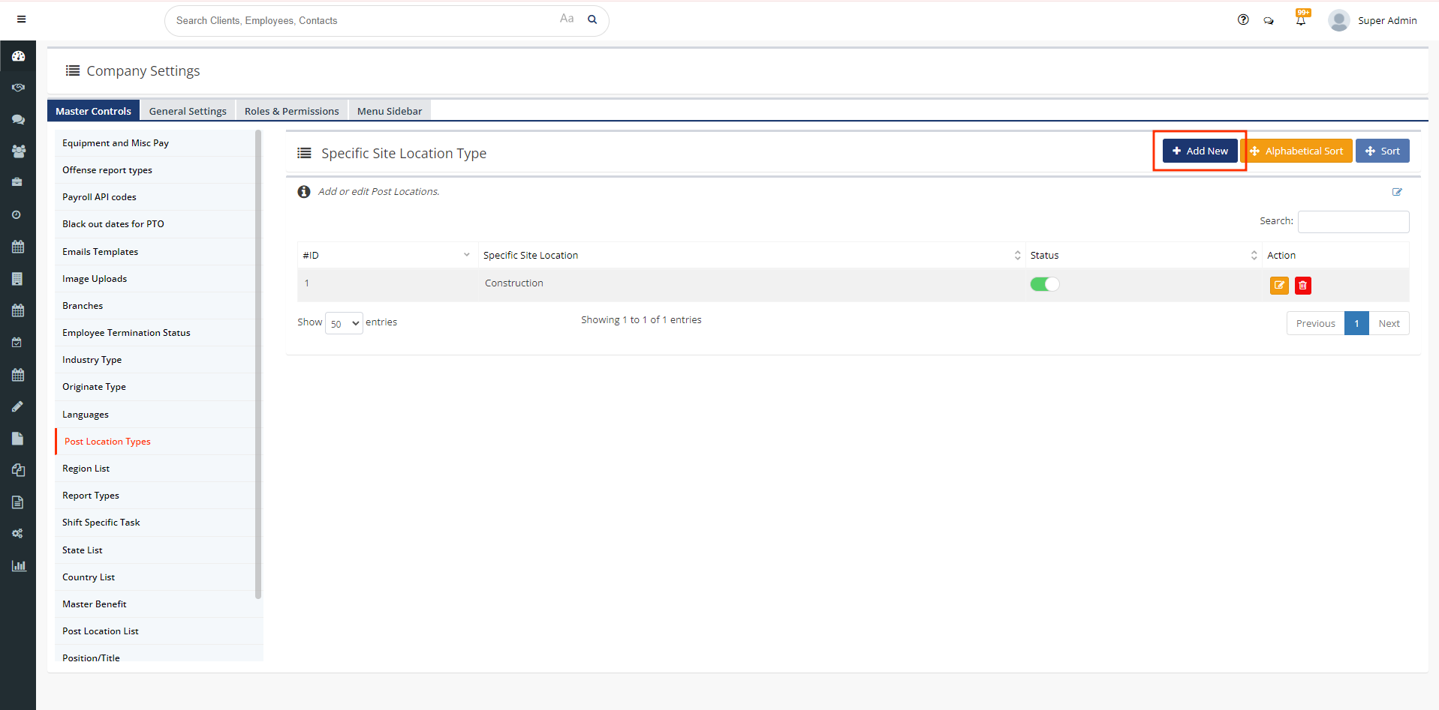Image resolution: width=1439 pixels, height=710 pixels.
Task: Toggle the Aa case-sensitive search option
Action: click(567, 19)
